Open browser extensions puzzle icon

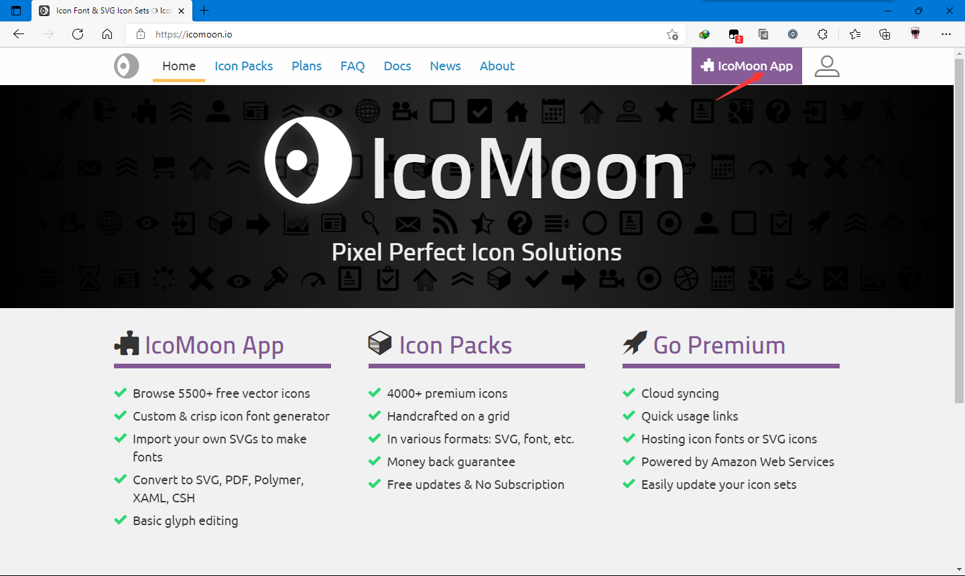click(x=822, y=34)
